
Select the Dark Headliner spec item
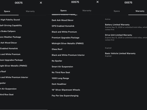[x=59, y=84]
